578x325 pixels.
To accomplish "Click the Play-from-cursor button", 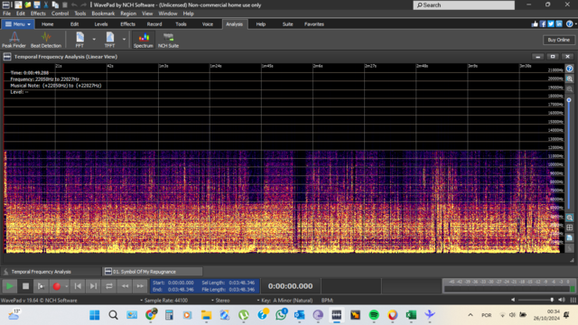I will 41,286.
